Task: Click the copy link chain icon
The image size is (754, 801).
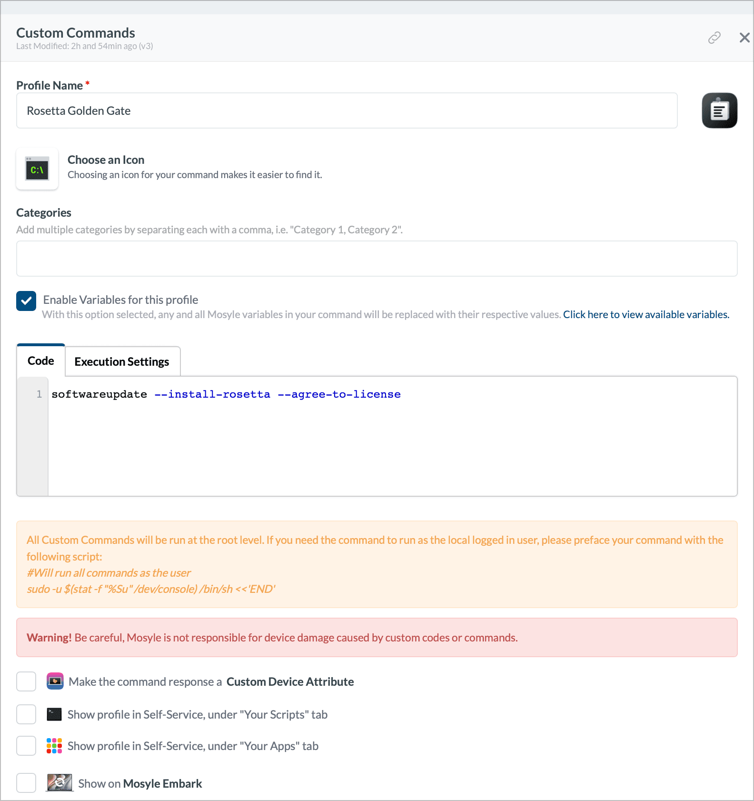Action: point(714,38)
